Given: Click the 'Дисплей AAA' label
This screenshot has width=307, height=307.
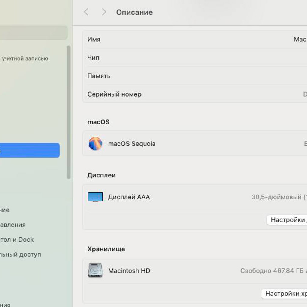Looking at the screenshot, I should (x=129, y=197).
